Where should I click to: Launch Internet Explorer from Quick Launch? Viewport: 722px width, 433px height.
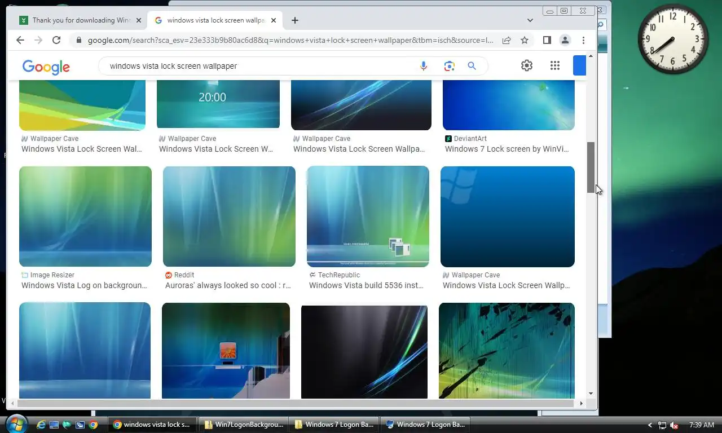[x=41, y=425]
